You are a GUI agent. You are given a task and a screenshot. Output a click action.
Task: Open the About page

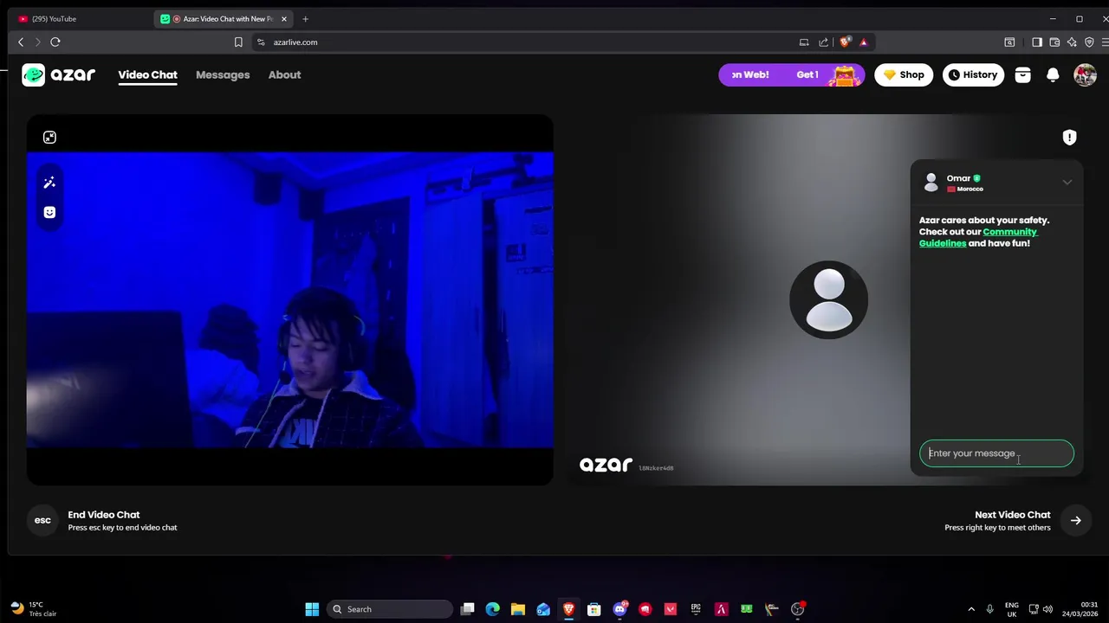pos(284,74)
